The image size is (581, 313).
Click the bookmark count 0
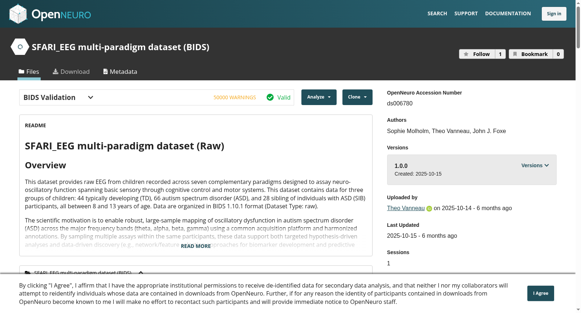point(558,54)
